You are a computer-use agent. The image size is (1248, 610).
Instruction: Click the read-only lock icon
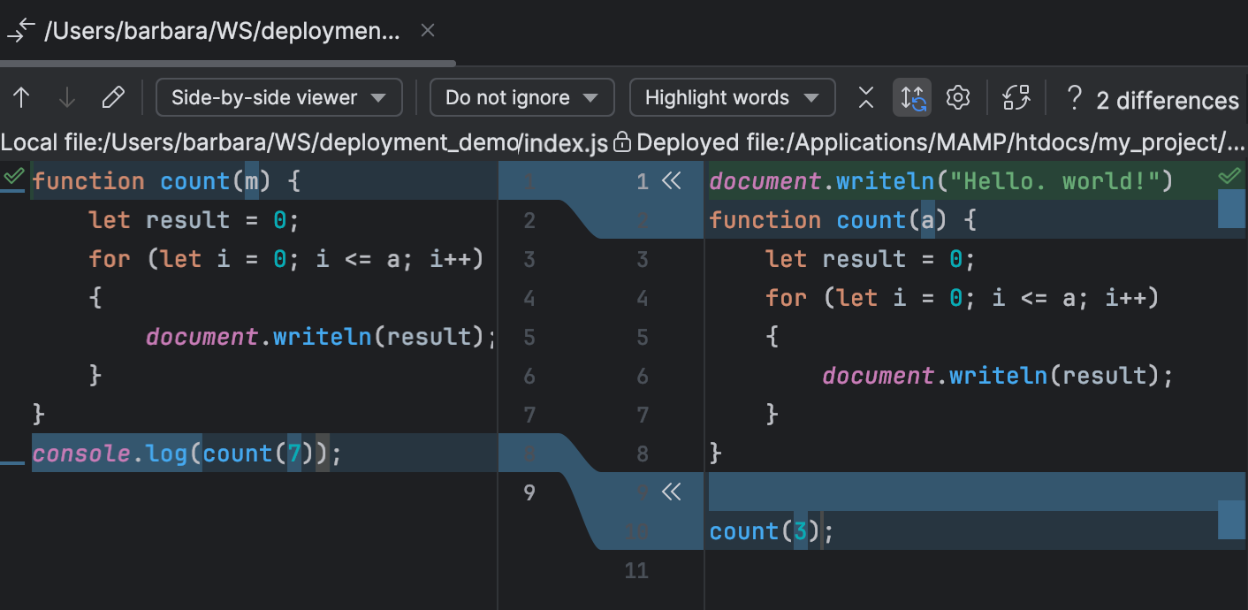point(622,141)
